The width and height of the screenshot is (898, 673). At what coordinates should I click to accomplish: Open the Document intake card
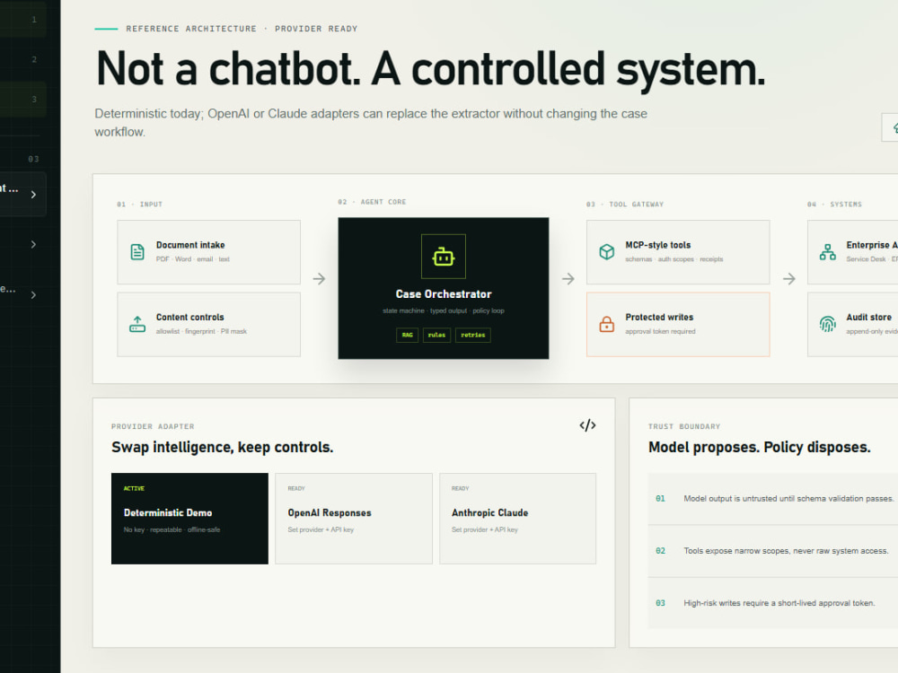(209, 252)
